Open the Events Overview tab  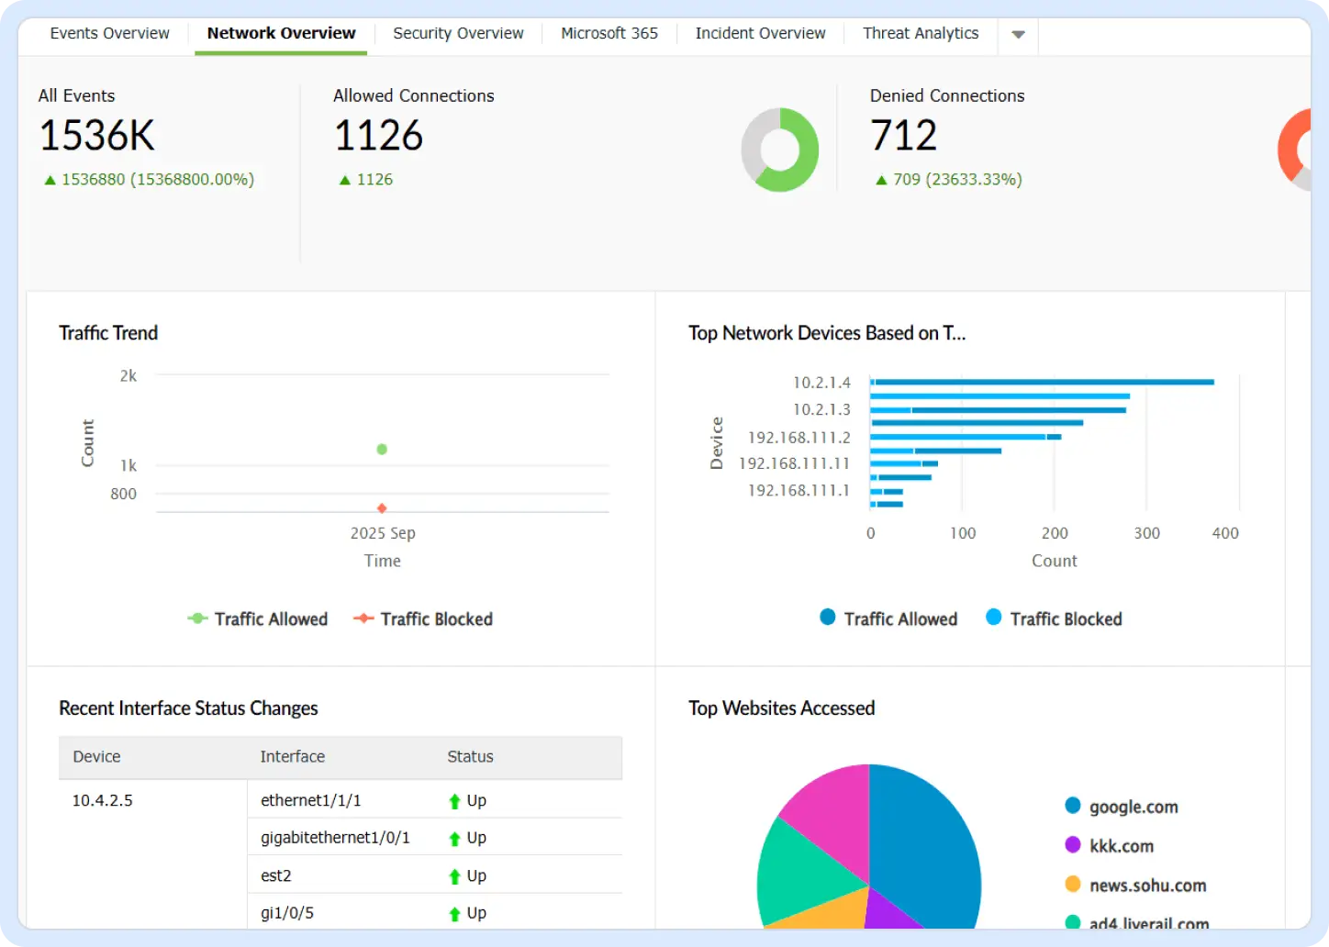(x=109, y=33)
